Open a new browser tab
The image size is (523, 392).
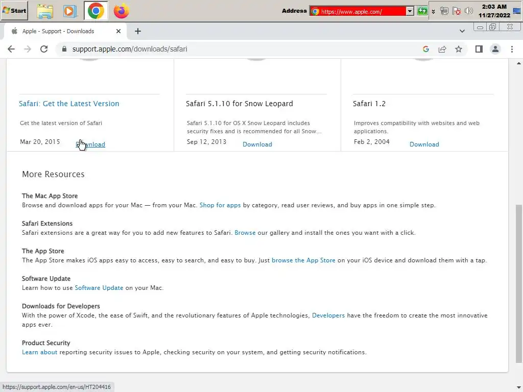(138, 31)
